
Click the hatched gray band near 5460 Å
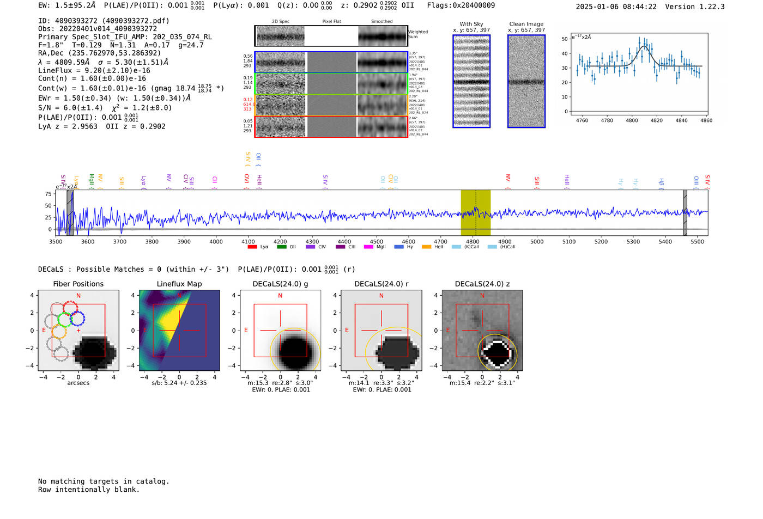pos(685,212)
